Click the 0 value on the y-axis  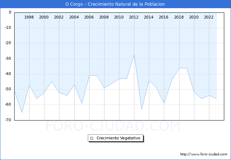click(10, 12)
